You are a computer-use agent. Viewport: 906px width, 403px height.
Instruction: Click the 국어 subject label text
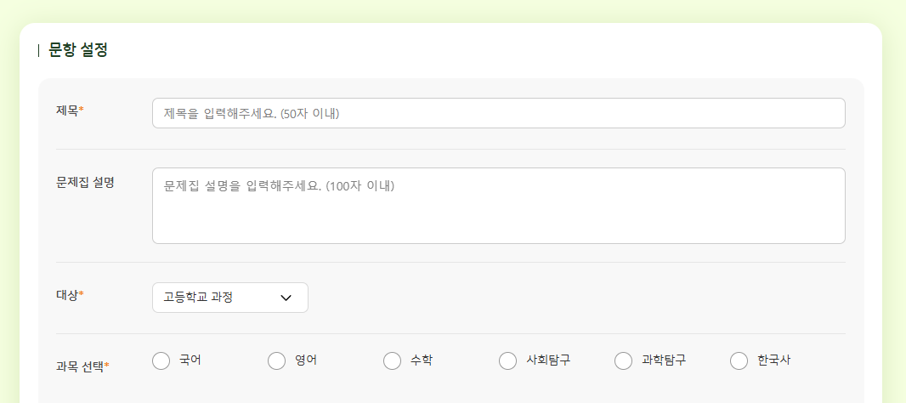pyautogui.click(x=190, y=360)
